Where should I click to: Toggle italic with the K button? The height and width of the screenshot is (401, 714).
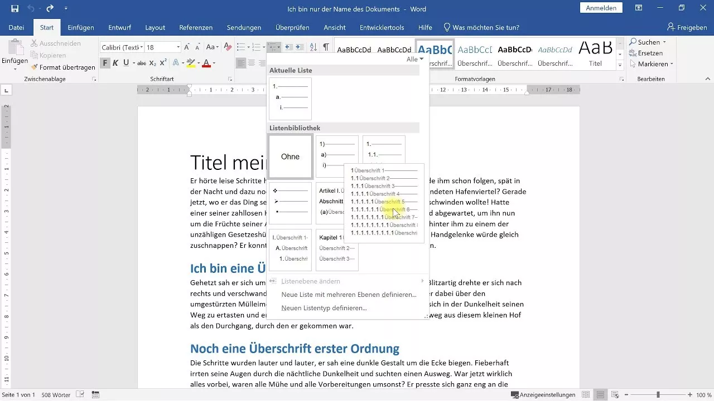[x=115, y=63]
